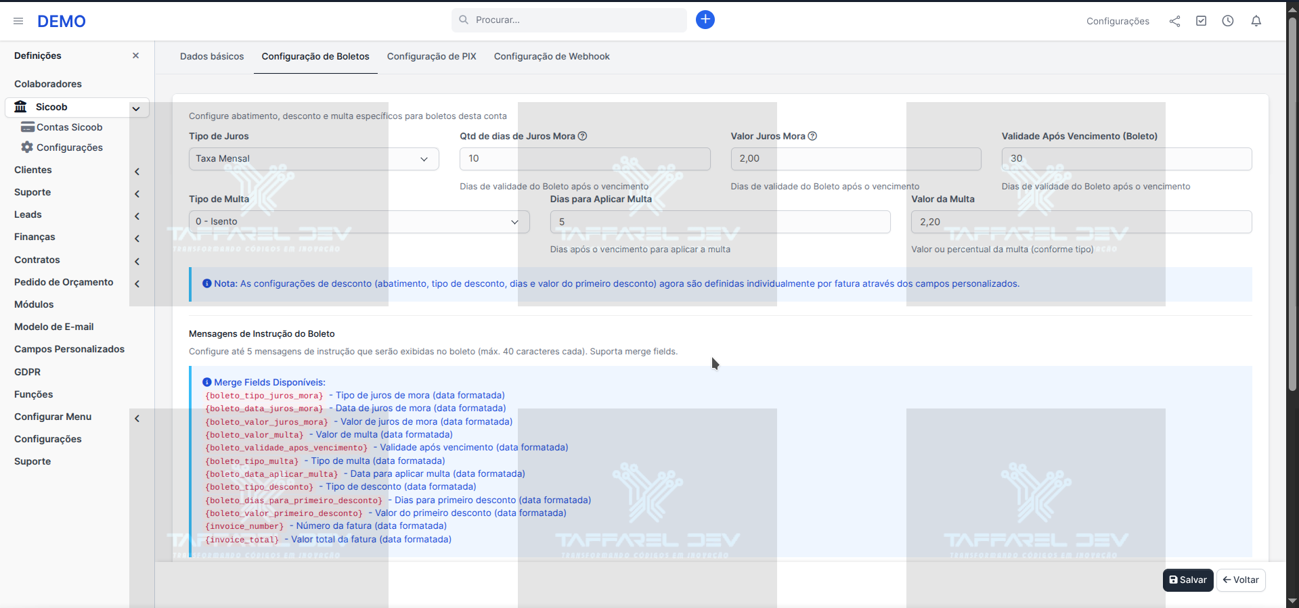Click {invoice_number} merge field
Screen dimensions: 1299x608
point(244,526)
